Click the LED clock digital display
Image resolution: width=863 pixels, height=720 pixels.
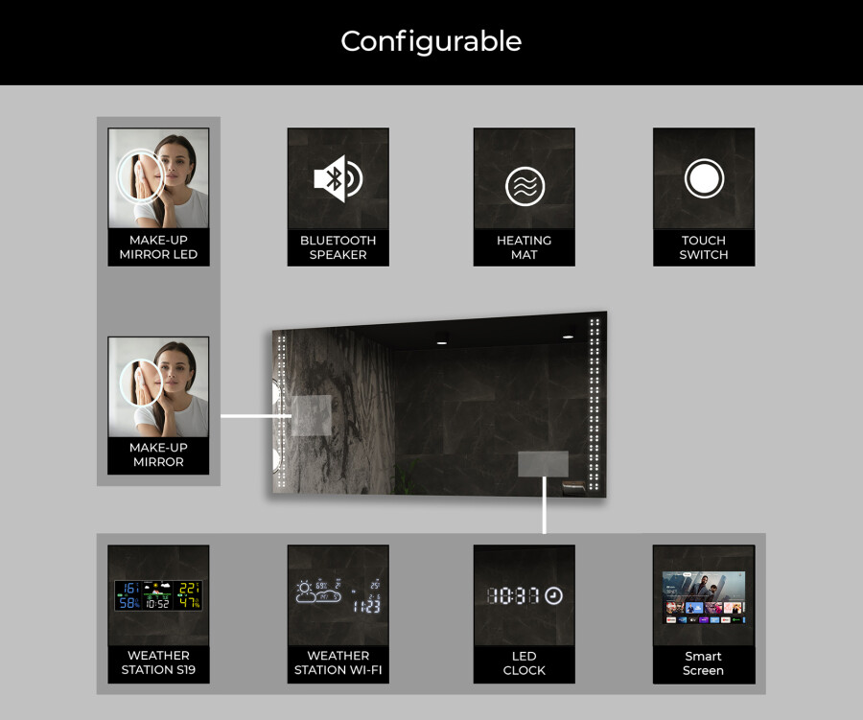point(525,595)
